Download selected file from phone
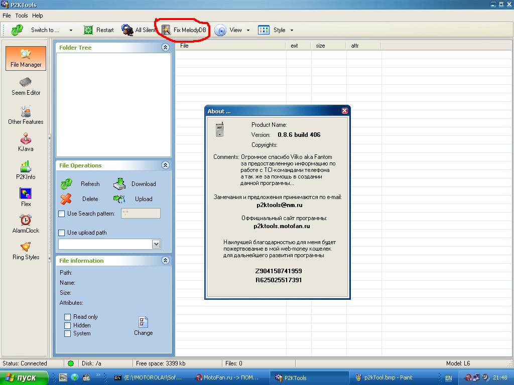514x385 pixels. tap(135, 184)
